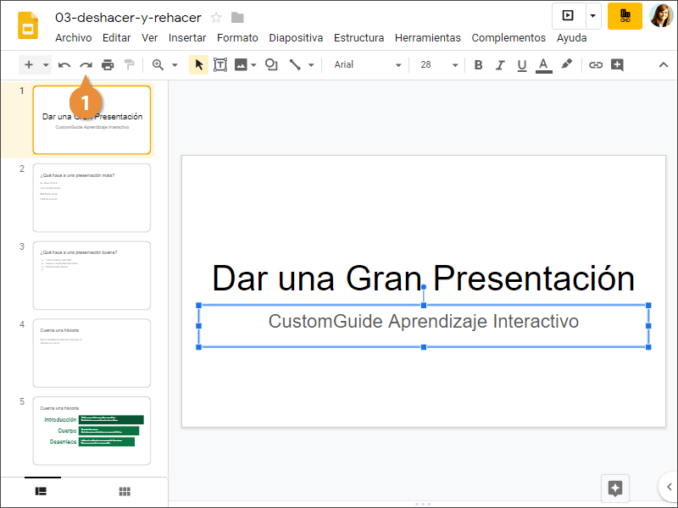Toggle Italic formatting
678x508 pixels.
click(500, 65)
